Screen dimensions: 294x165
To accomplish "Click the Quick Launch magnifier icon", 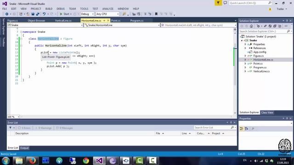I will tap(270, 3).
